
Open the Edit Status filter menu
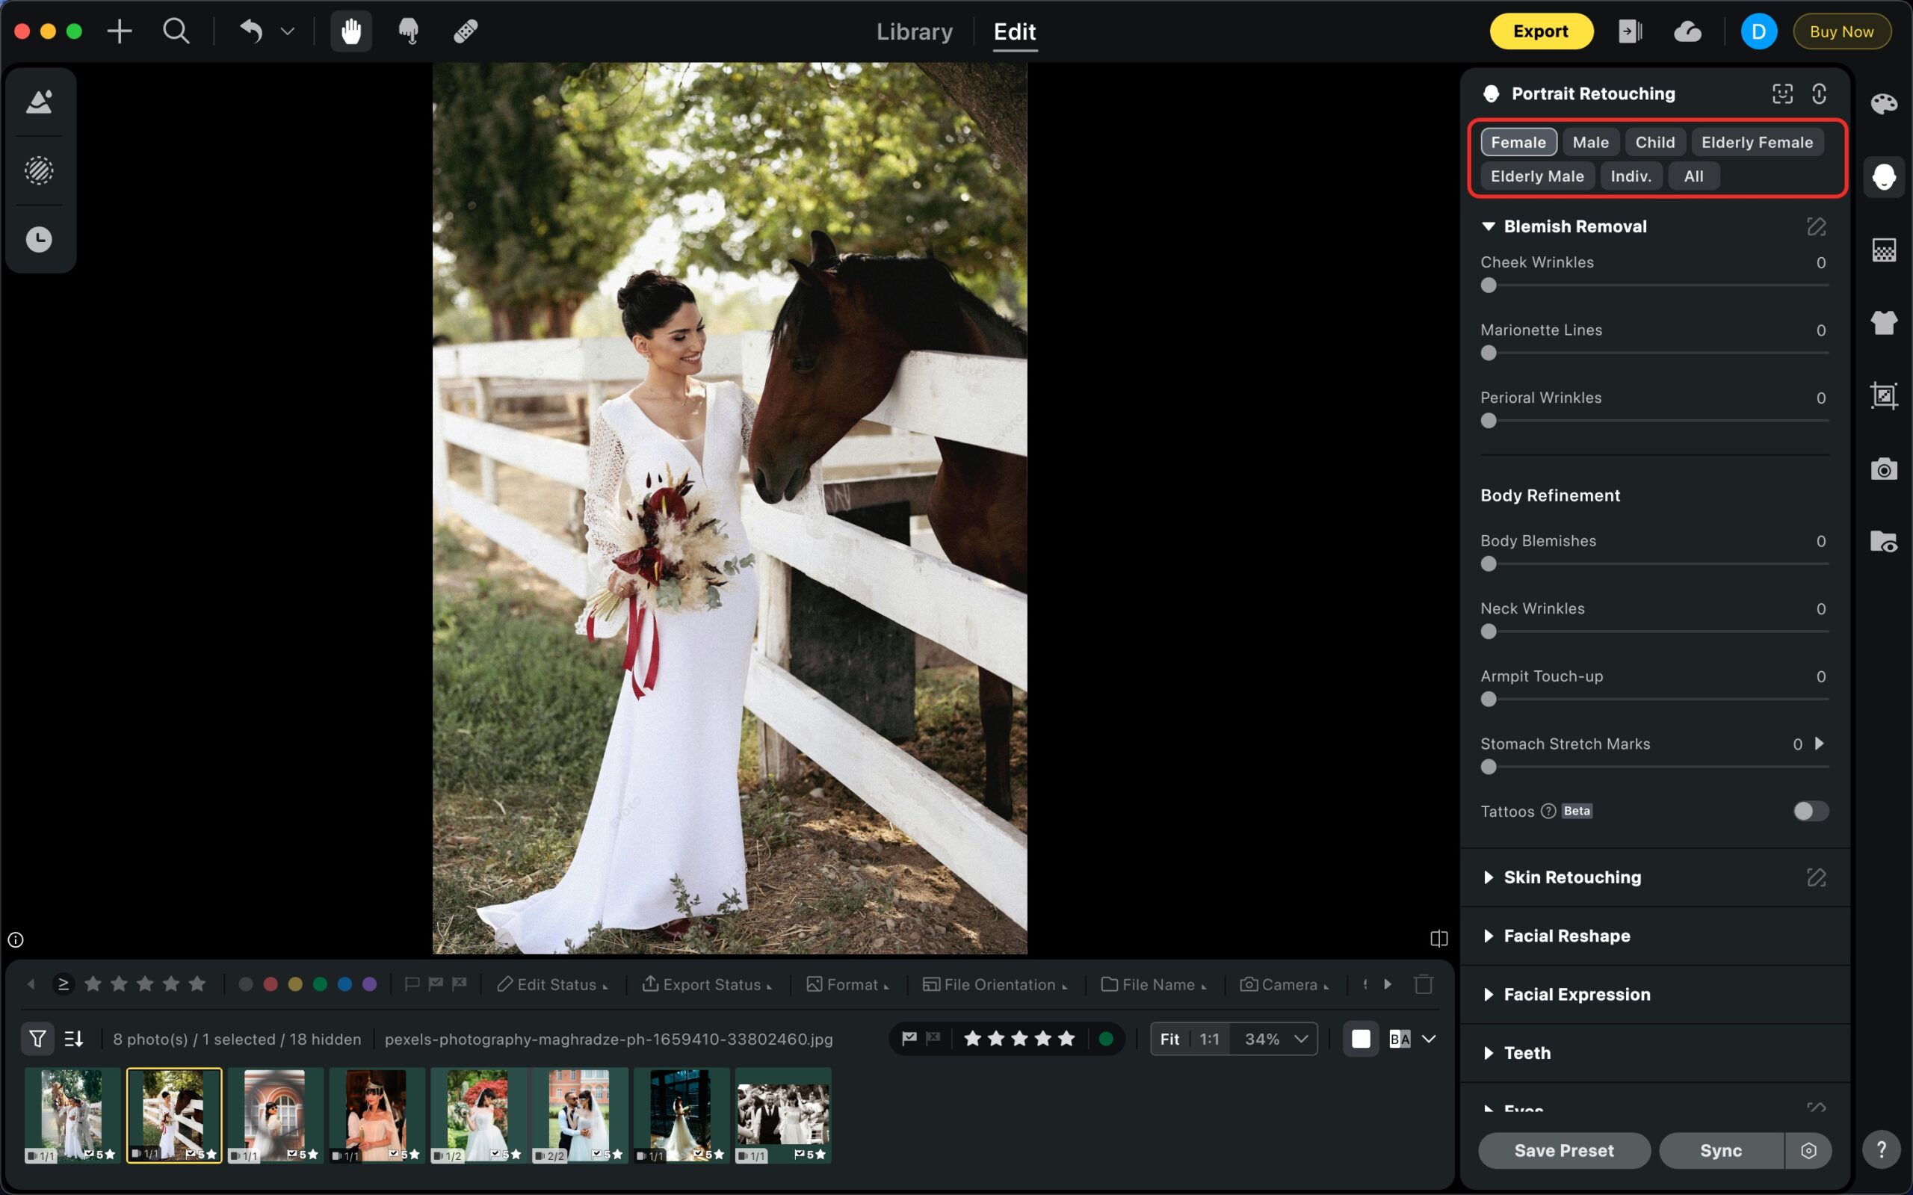(552, 984)
